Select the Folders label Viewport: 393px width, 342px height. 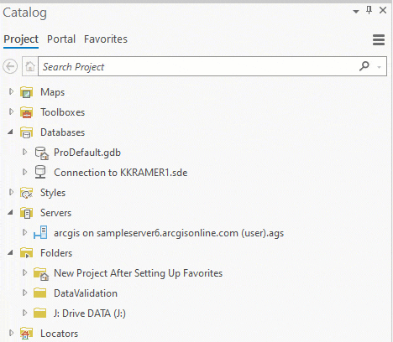tap(56, 253)
